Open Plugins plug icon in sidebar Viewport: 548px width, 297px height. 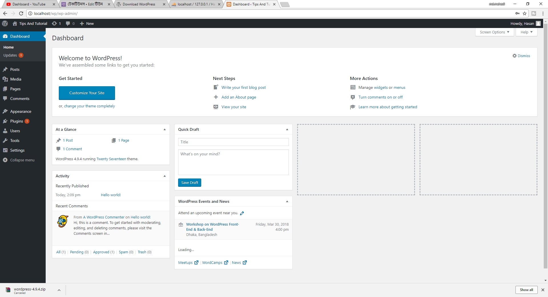pyautogui.click(x=5, y=121)
